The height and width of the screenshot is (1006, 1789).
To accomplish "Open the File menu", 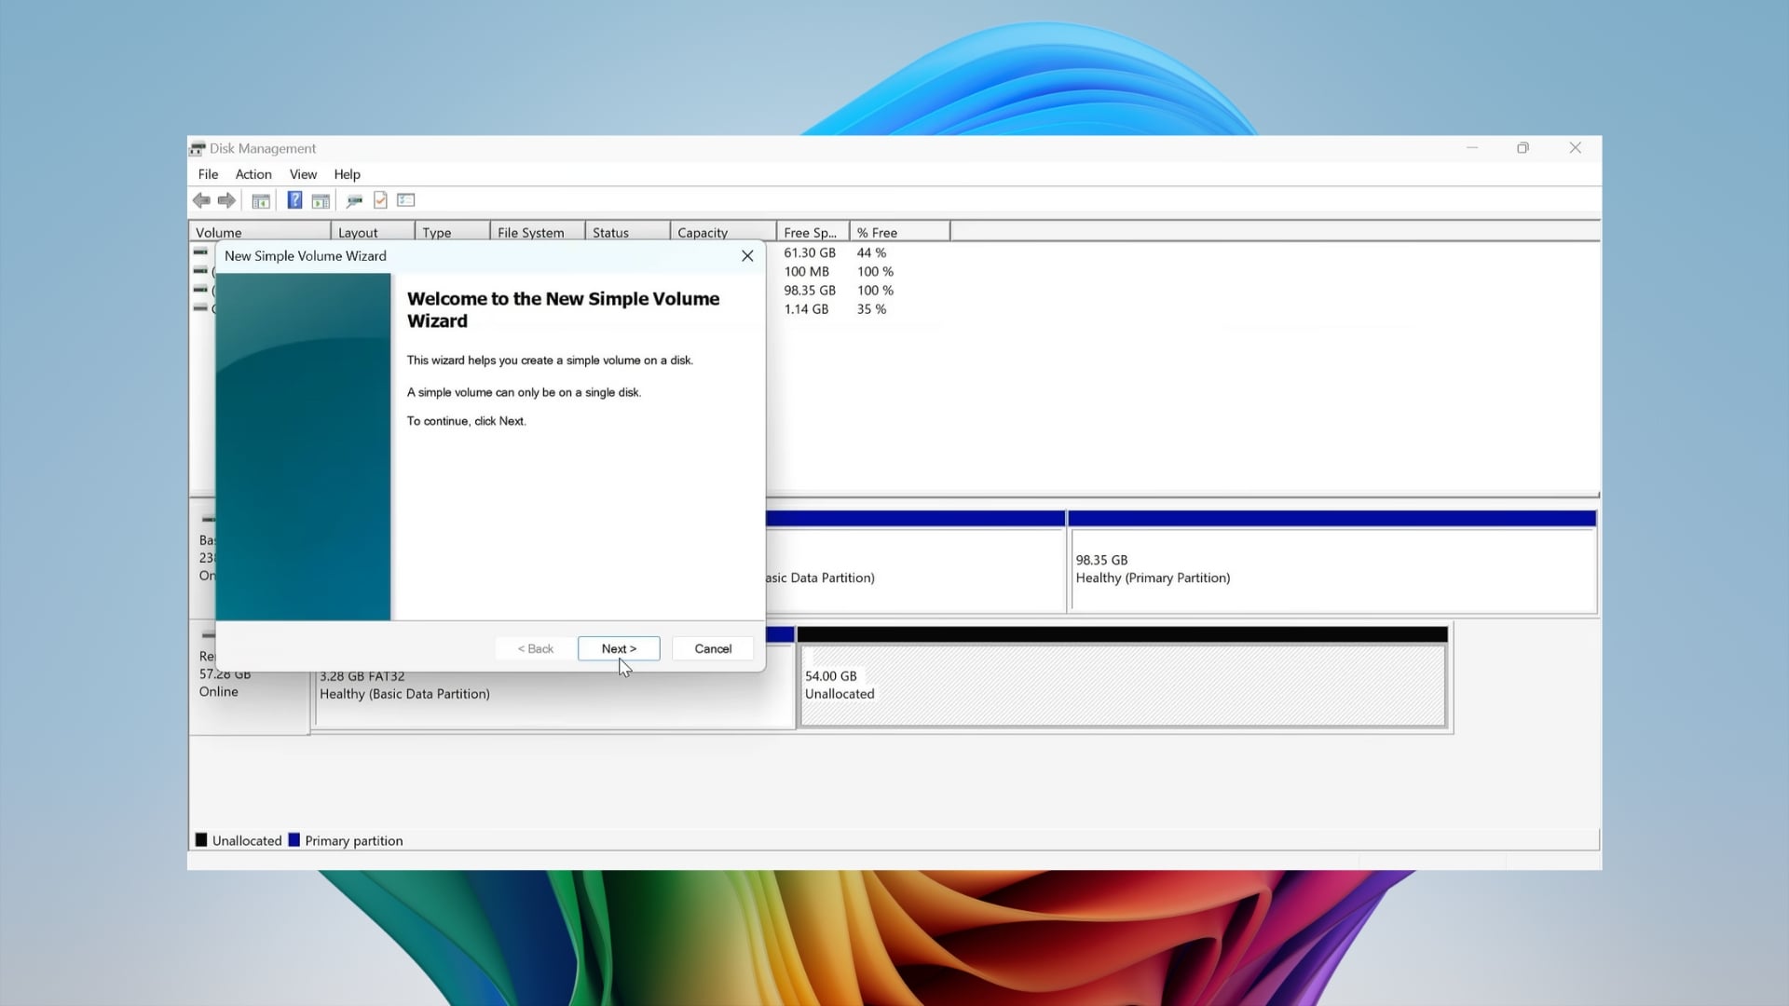I will pyautogui.click(x=208, y=174).
